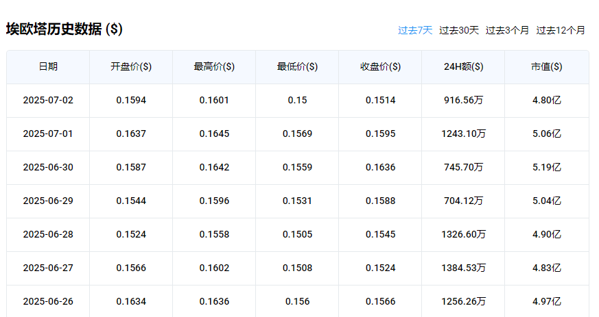Click the high price 0.1596
This screenshot has height=317, width=599.
[x=214, y=201]
